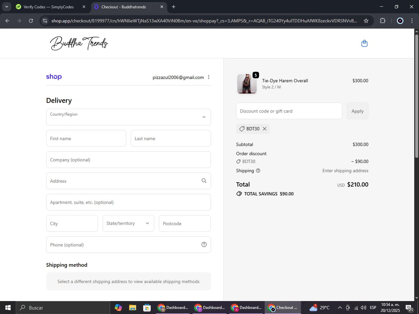The image size is (419, 314).
Task: Switch to Verify Codes — SimplyCodes tab
Action: (49, 7)
